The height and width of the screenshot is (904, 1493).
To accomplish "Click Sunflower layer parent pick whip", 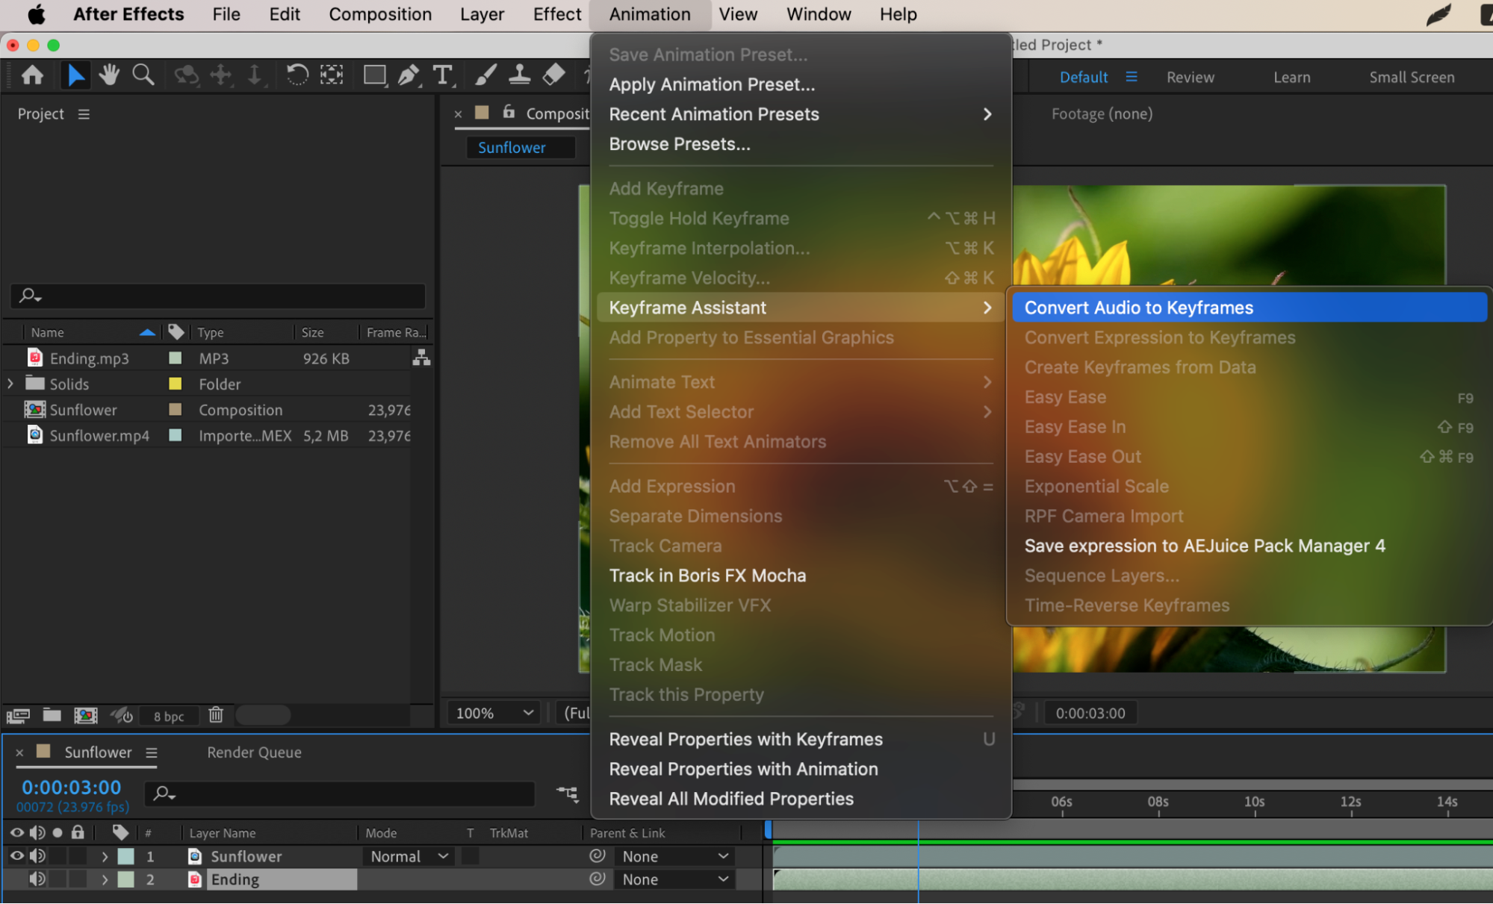I will [x=597, y=856].
